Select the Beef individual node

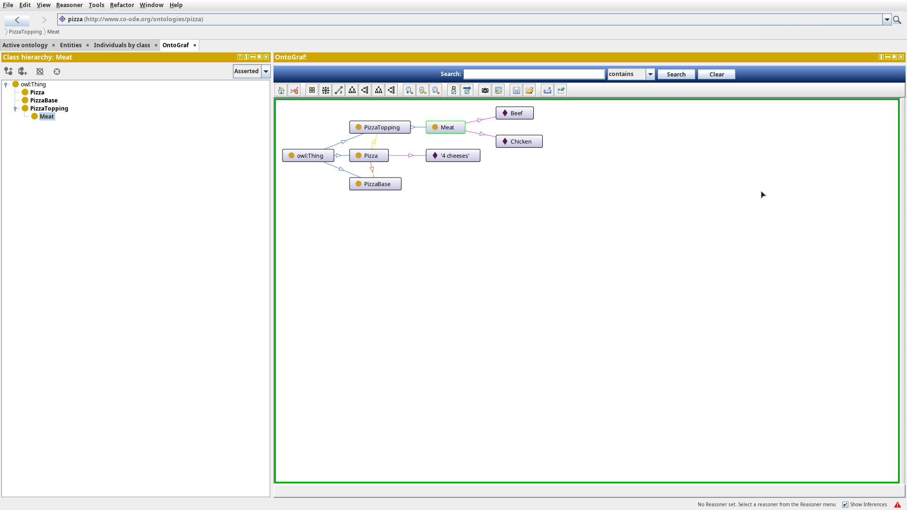tap(514, 113)
